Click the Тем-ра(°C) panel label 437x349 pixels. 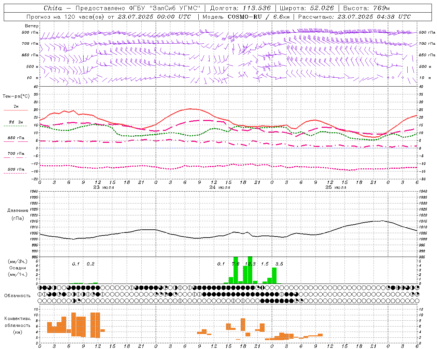[x=16, y=96]
